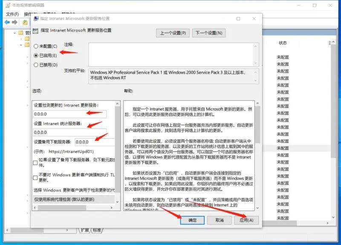Apply changes with the 应用(A) button

(246, 220)
